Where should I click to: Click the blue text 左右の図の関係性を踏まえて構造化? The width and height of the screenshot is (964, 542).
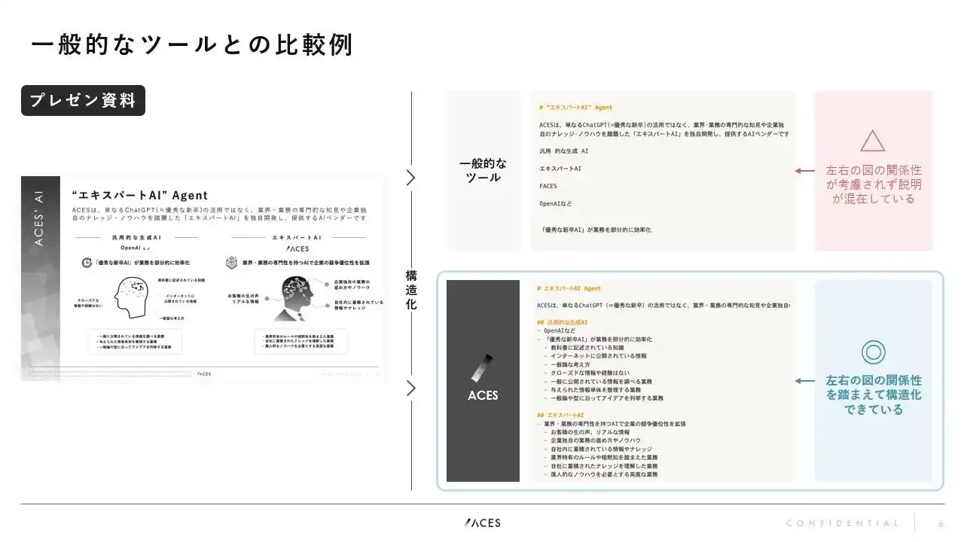coord(874,394)
